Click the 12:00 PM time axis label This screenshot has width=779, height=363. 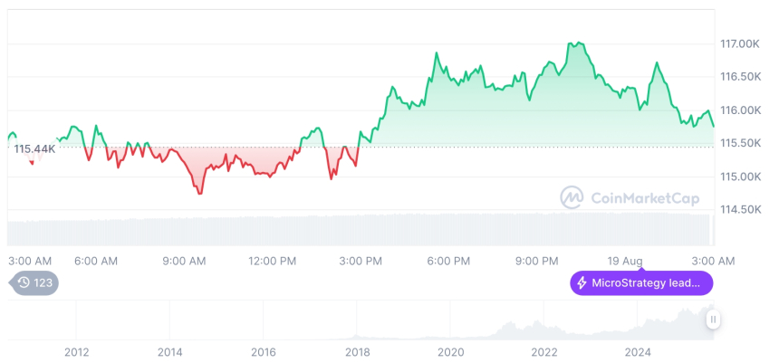pos(273,261)
